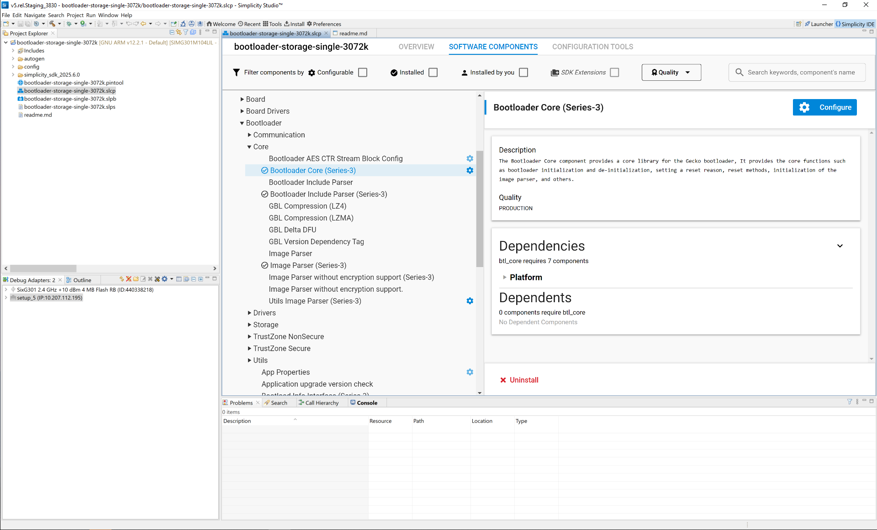Open the Quality dropdown
The width and height of the screenshot is (877, 530).
[x=671, y=73]
